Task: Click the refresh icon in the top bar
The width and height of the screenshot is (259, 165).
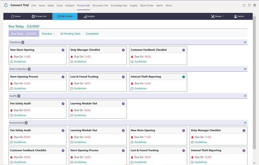Action: (249, 5)
